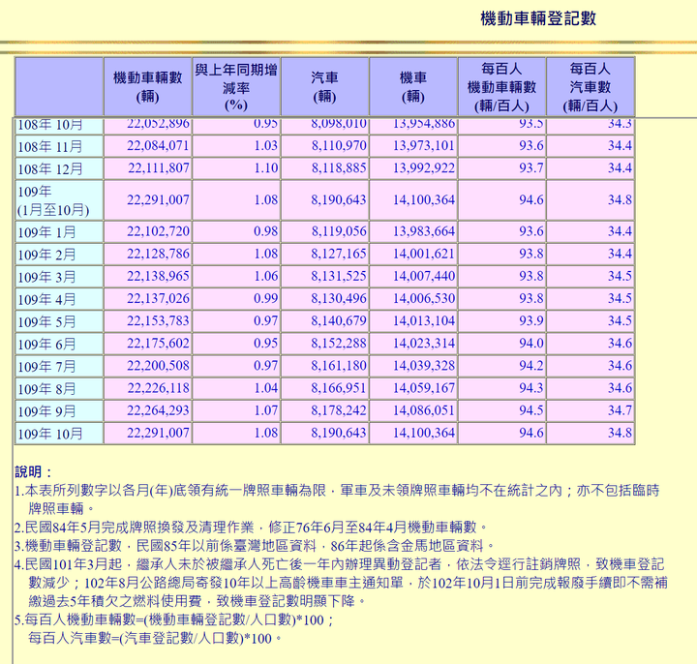Click car count 8,161,180 for 109年 7月
The width and height of the screenshot is (697, 664).
click(x=339, y=366)
